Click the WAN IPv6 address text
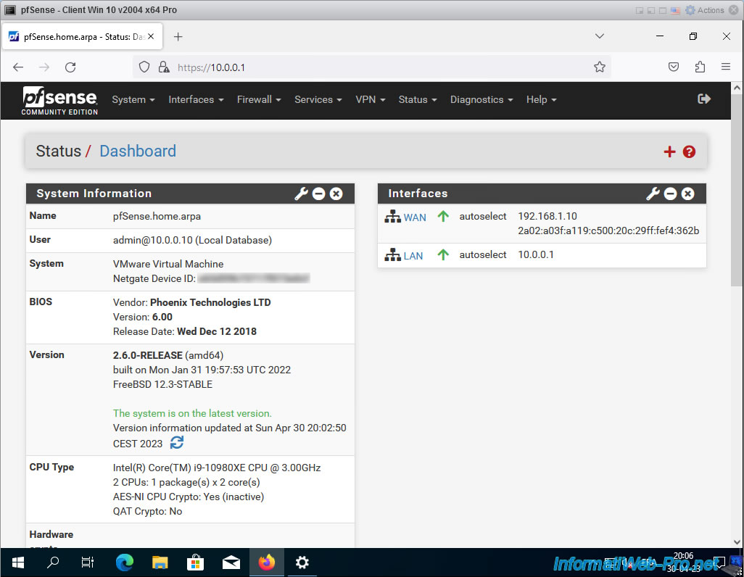The height and width of the screenshot is (577, 744). pyautogui.click(x=608, y=231)
